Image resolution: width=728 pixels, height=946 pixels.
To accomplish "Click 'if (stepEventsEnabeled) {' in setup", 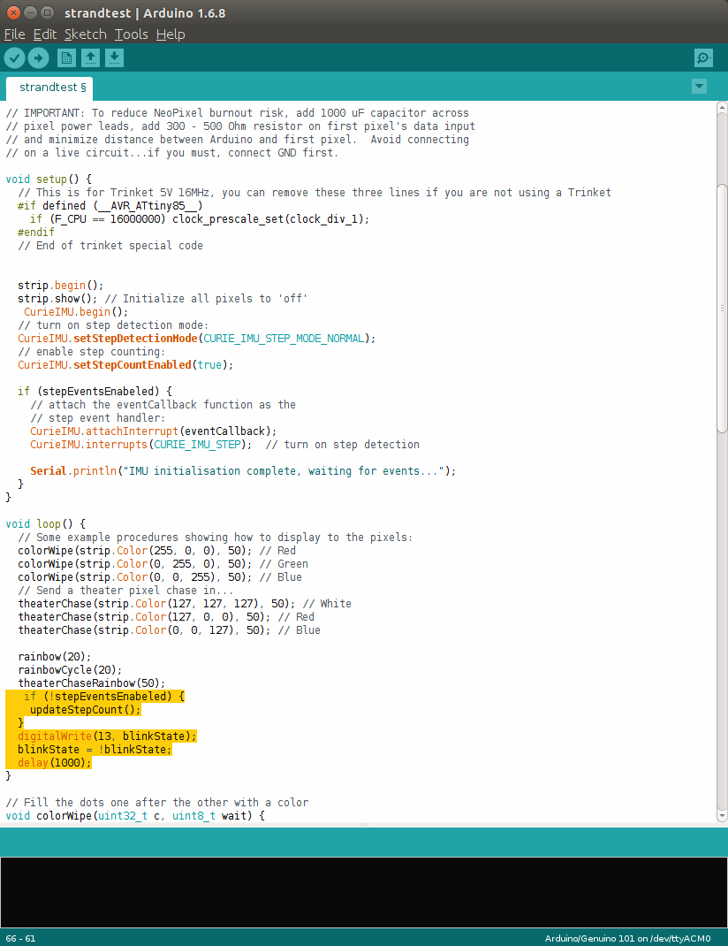I will [x=95, y=392].
